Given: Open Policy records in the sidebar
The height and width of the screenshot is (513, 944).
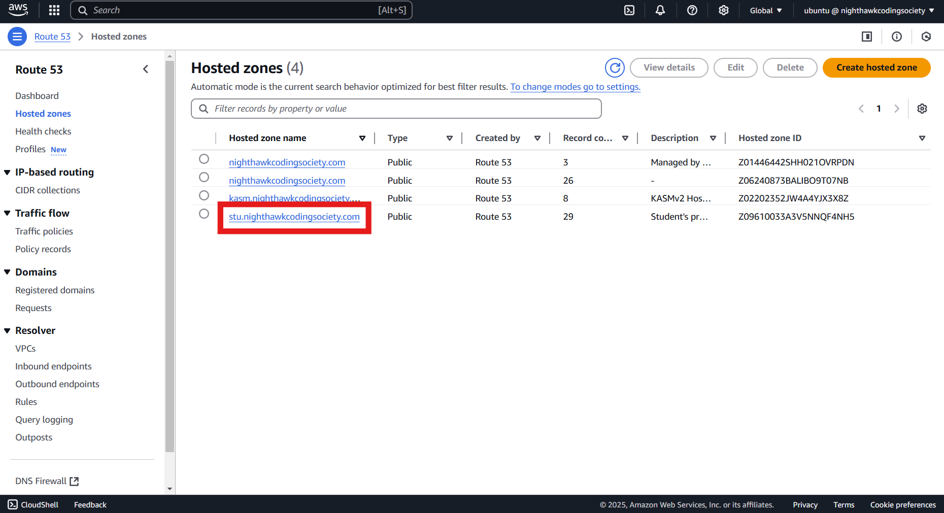Looking at the screenshot, I should click(43, 249).
